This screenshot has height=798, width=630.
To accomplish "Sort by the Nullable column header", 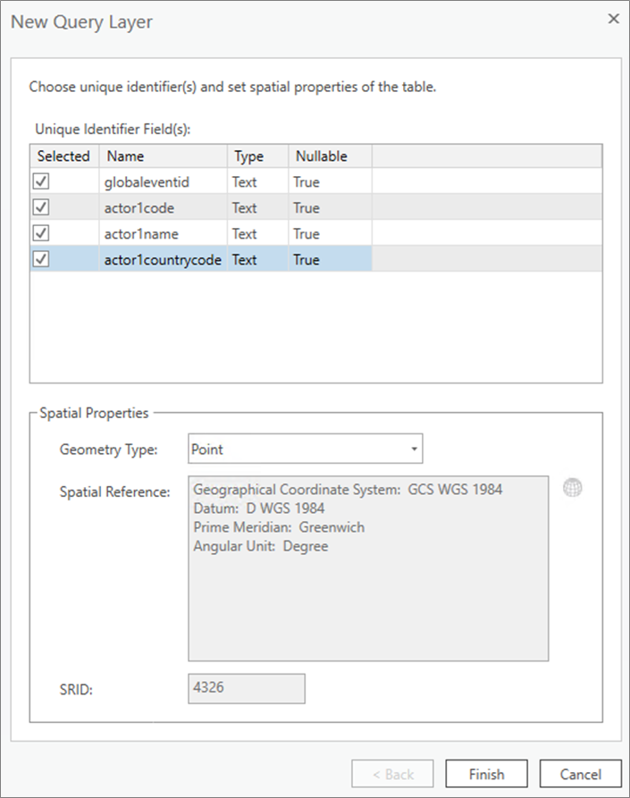I will [x=331, y=155].
